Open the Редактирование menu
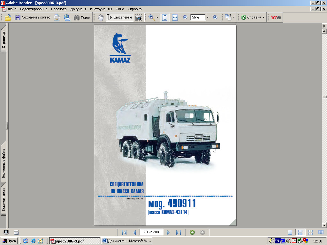Screen dimensions: 327x245 click(34, 9)
